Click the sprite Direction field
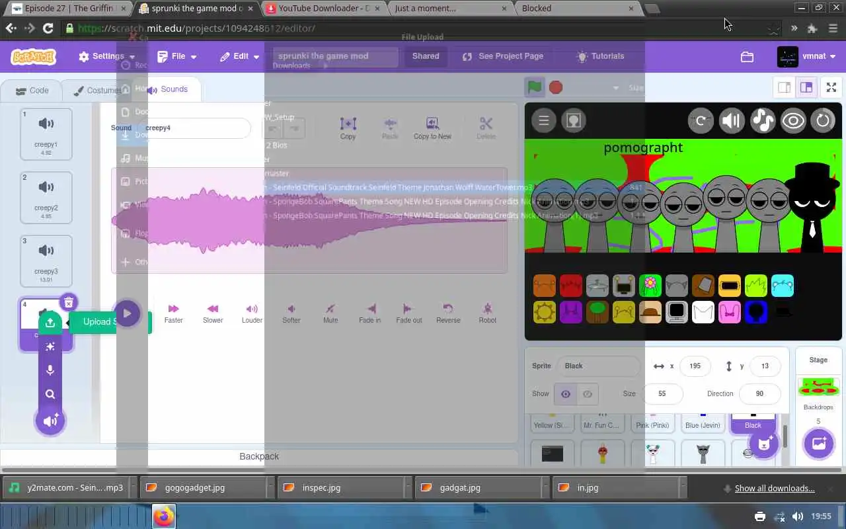Image resolution: width=846 pixels, height=529 pixels. [759, 393]
